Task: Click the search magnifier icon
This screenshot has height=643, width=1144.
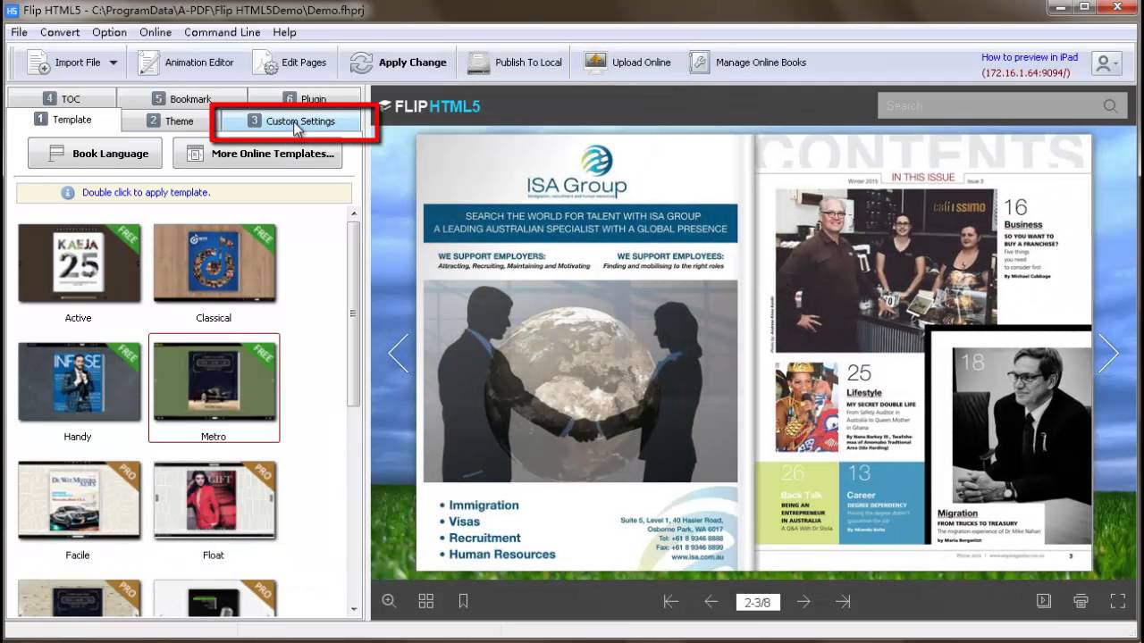Action: coord(1110,105)
